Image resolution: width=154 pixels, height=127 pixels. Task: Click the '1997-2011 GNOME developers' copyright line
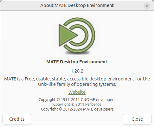point(77,100)
